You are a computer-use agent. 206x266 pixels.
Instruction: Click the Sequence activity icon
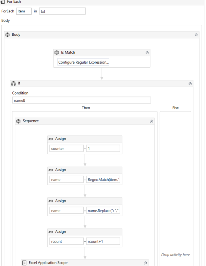[19, 121]
